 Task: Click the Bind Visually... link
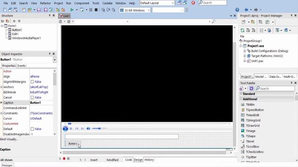click(x=9, y=139)
